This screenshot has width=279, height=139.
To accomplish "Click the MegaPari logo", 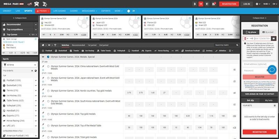I will click(14, 4).
